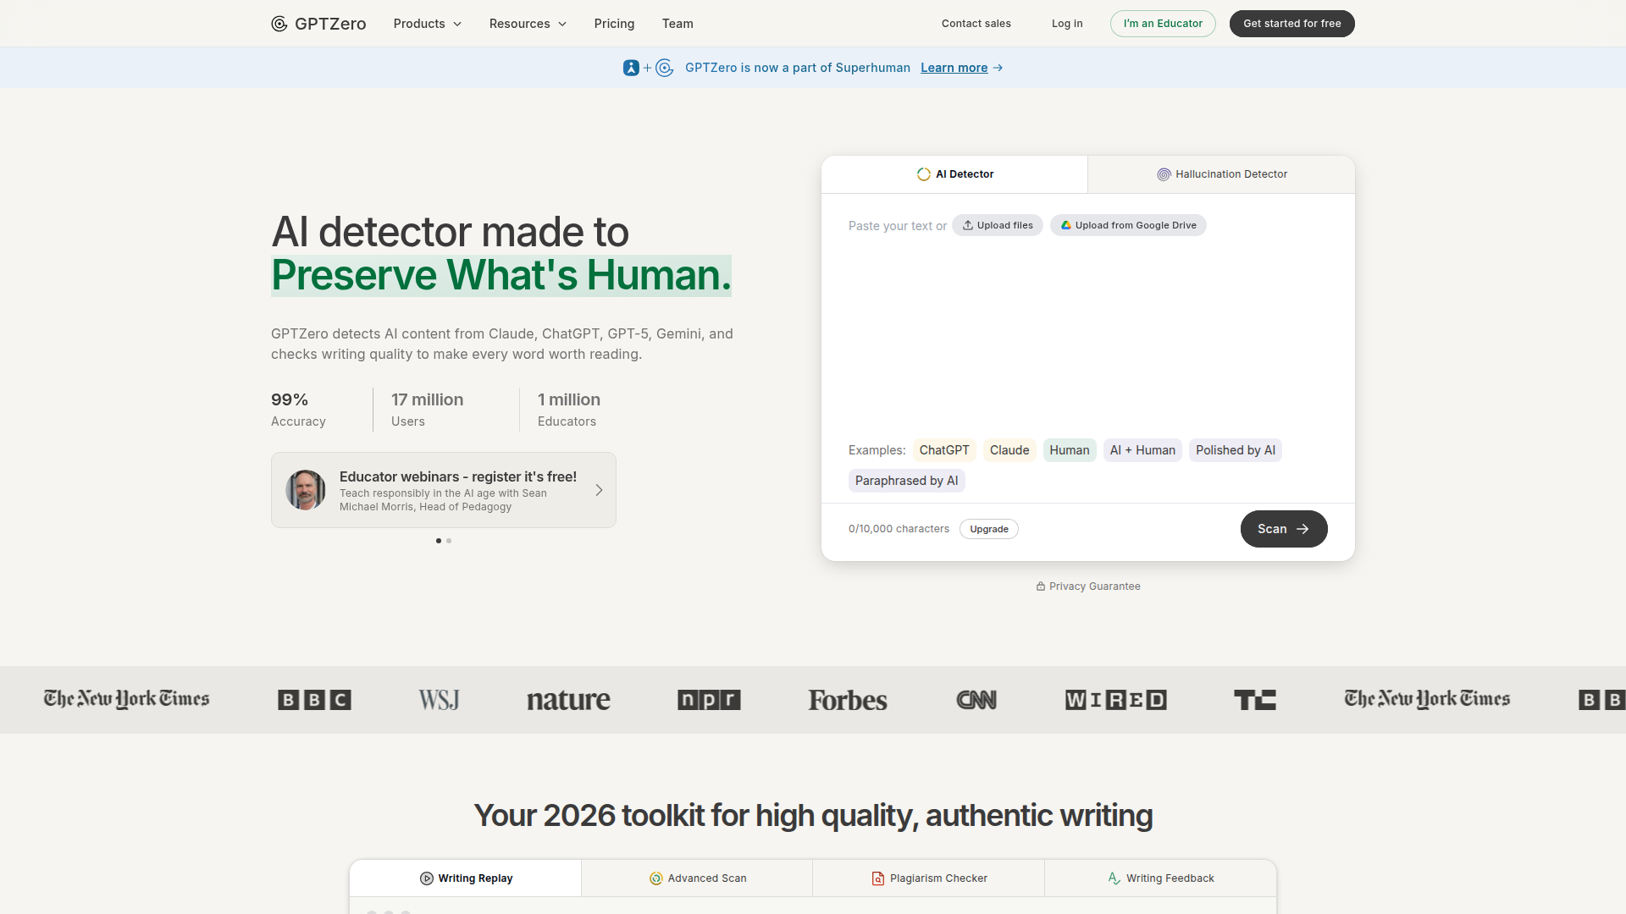Click the Scan button
This screenshot has width=1626, height=914.
[1284, 529]
